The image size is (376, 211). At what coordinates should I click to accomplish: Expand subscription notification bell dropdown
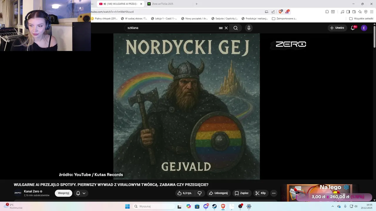tap(81, 193)
